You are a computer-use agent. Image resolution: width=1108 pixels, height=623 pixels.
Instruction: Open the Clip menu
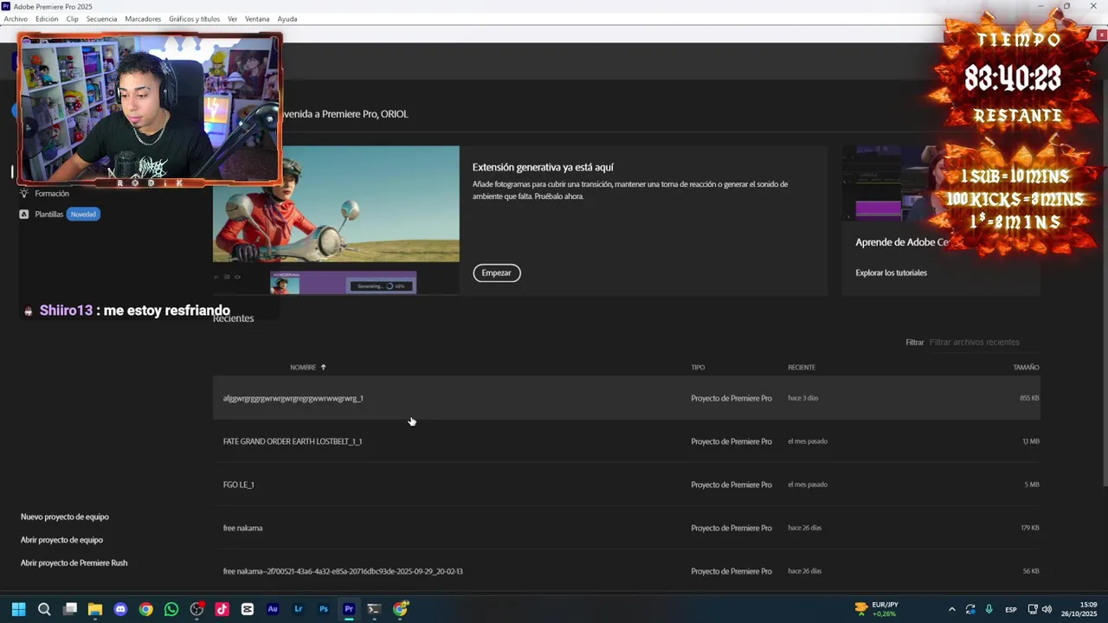pyautogui.click(x=73, y=18)
